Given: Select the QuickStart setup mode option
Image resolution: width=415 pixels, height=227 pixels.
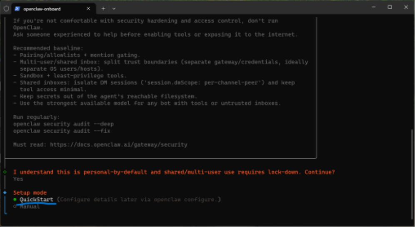Looking at the screenshot, I should [37, 200].
